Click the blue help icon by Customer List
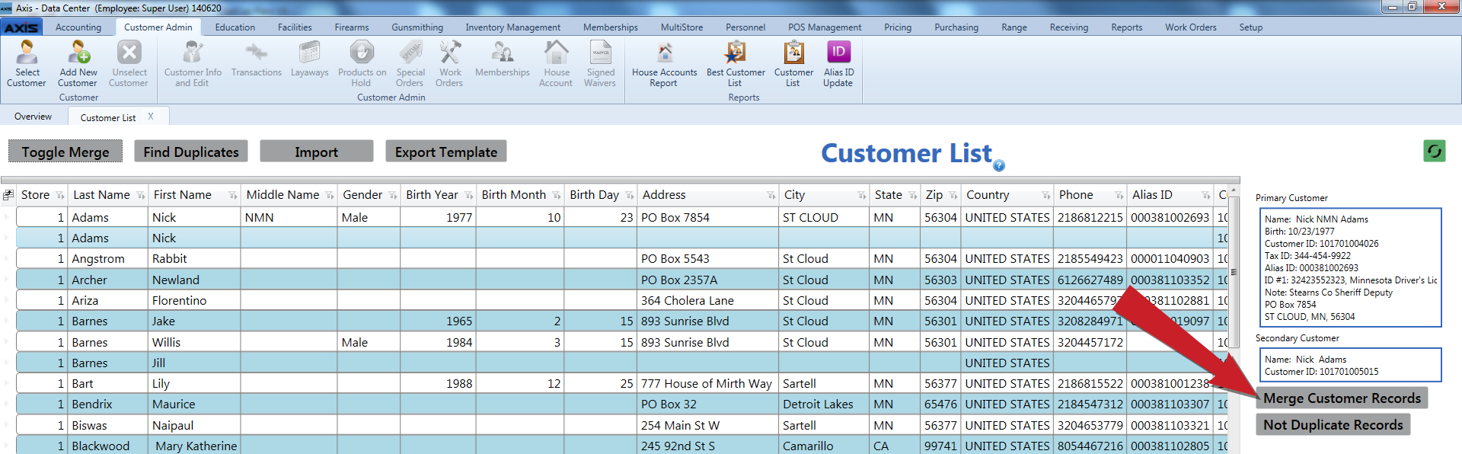The width and height of the screenshot is (1462, 454). point(999,165)
